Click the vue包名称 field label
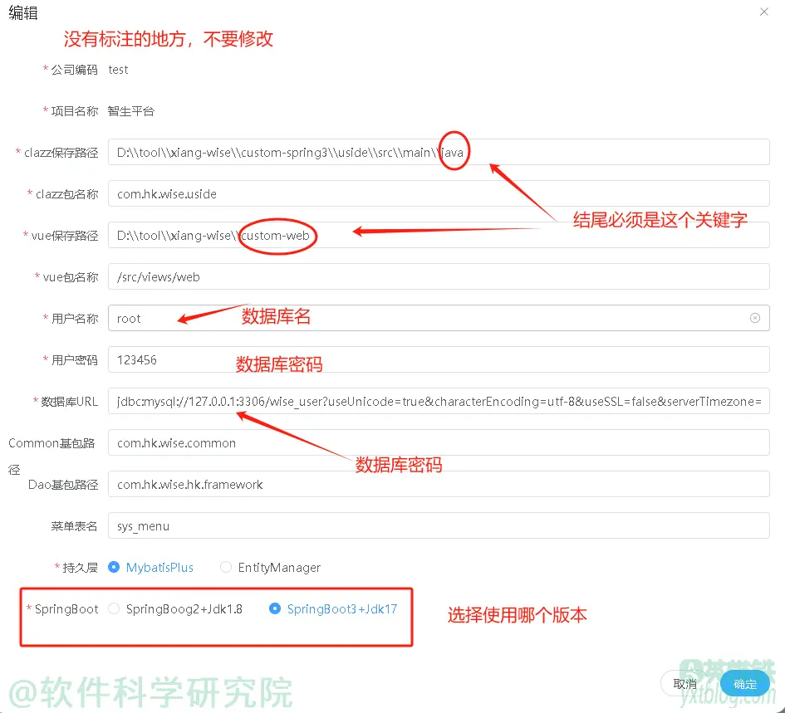This screenshot has height=713, width=785. (x=70, y=277)
